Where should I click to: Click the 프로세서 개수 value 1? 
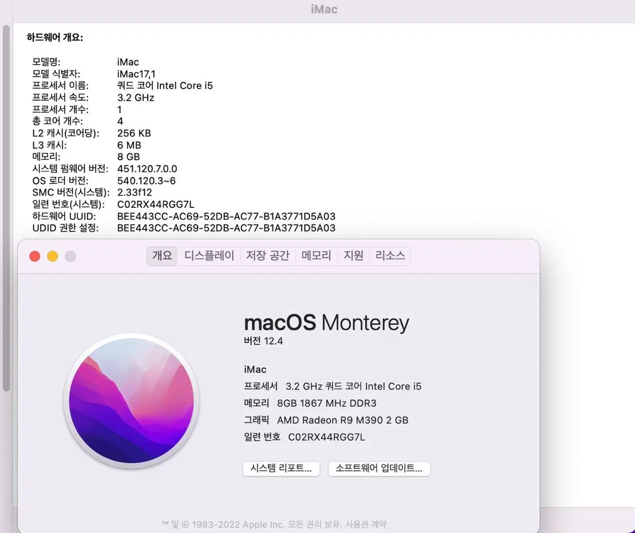(120, 109)
